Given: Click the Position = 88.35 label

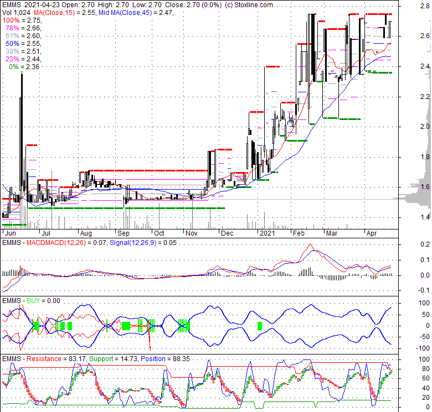Looking at the screenshot, I should (165, 359).
